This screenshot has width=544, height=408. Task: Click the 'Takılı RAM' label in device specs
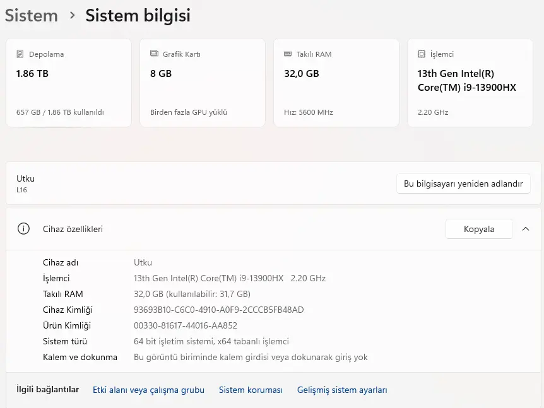pyautogui.click(x=63, y=294)
